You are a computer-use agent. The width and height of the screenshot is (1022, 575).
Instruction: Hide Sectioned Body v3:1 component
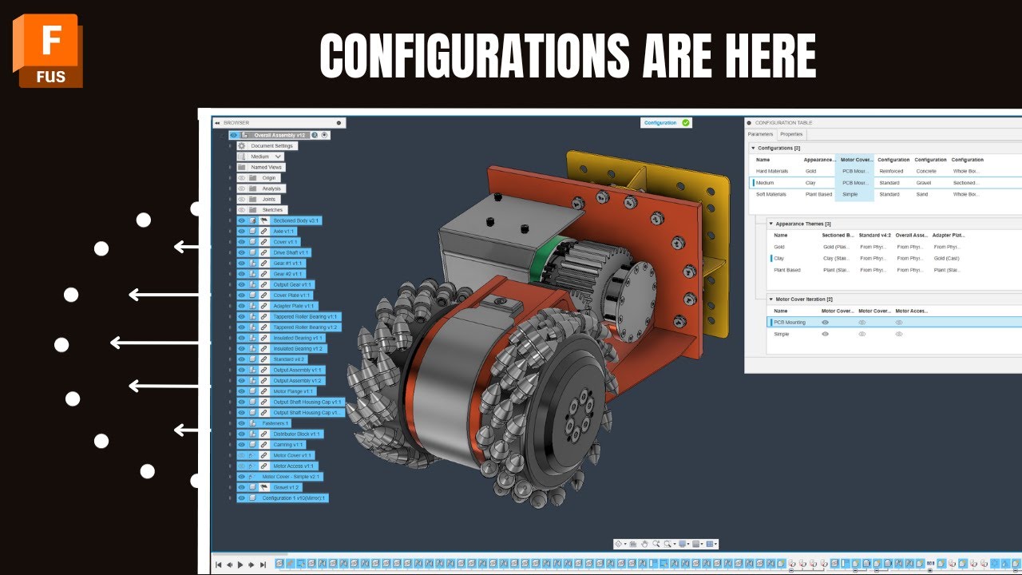241,220
